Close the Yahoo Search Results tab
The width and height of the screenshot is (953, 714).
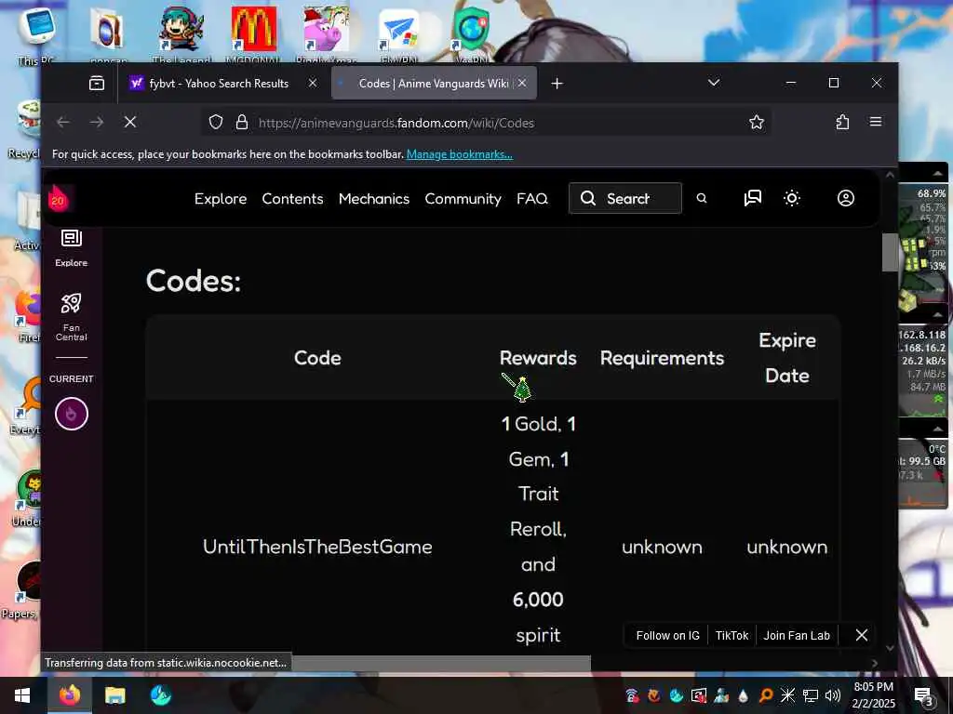click(x=313, y=83)
